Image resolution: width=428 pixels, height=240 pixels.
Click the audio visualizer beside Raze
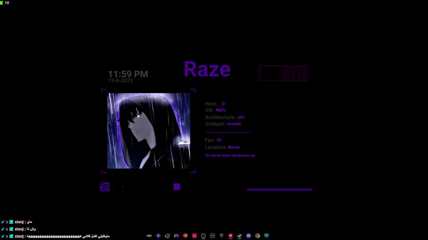283,73
